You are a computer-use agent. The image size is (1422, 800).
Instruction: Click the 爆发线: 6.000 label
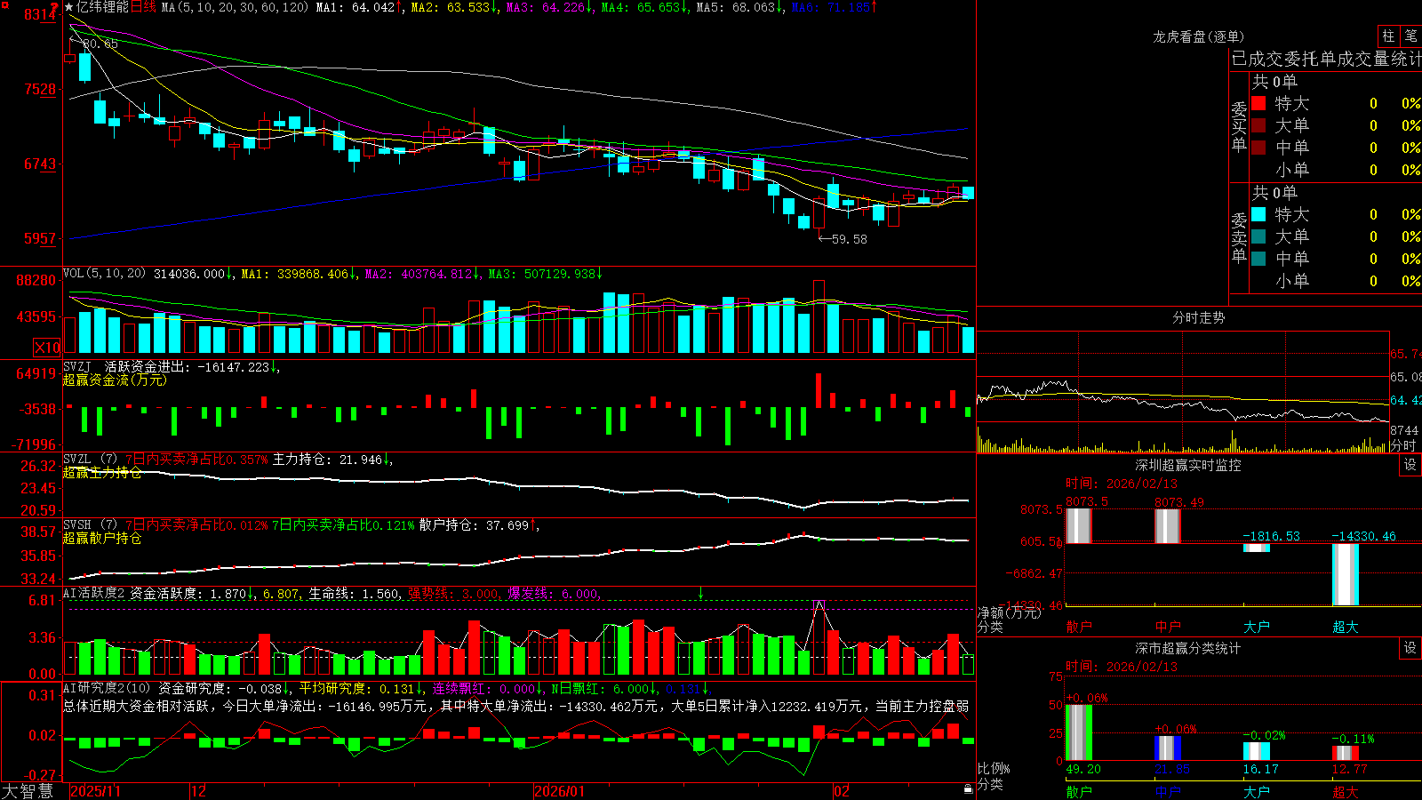pos(554,593)
